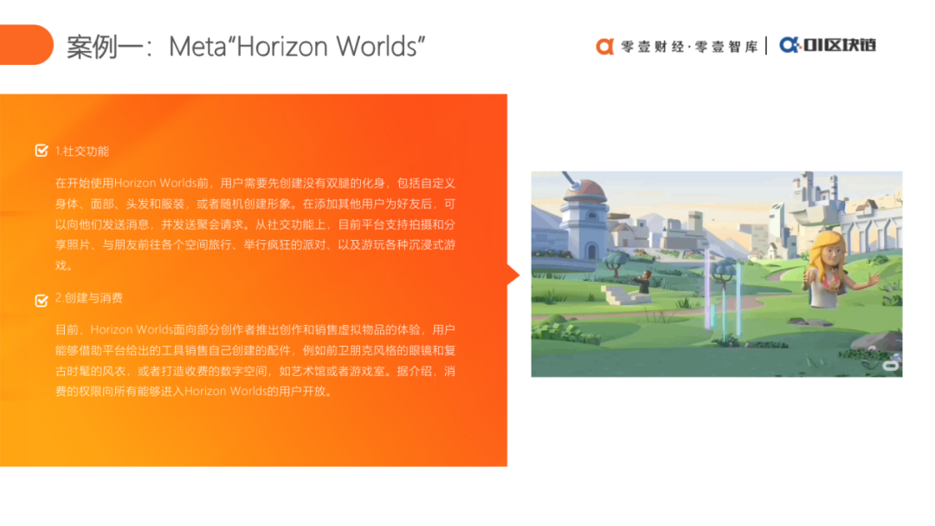Click the 零壹财经·零壹智库 brand text
This screenshot has width=935, height=526.
coord(689,46)
